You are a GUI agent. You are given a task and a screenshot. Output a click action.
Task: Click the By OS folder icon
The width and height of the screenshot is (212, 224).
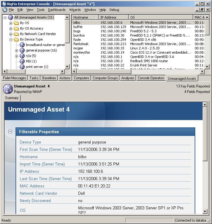click(x=16, y=23)
